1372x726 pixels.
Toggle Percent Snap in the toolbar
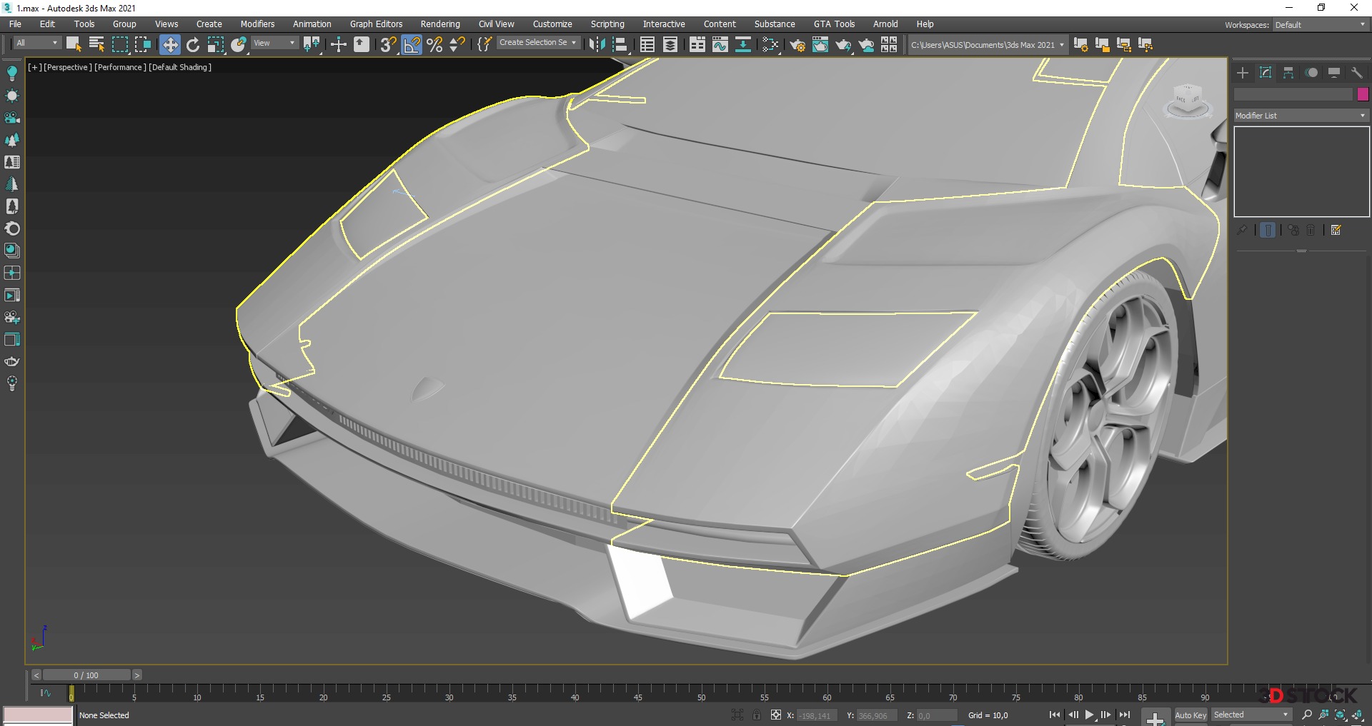[434, 45]
